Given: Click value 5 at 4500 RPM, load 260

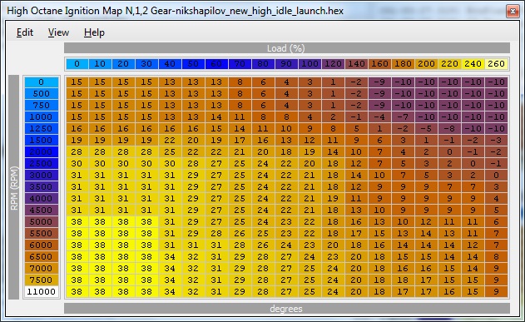Looking at the screenshot, I should [x=496, y=211].
